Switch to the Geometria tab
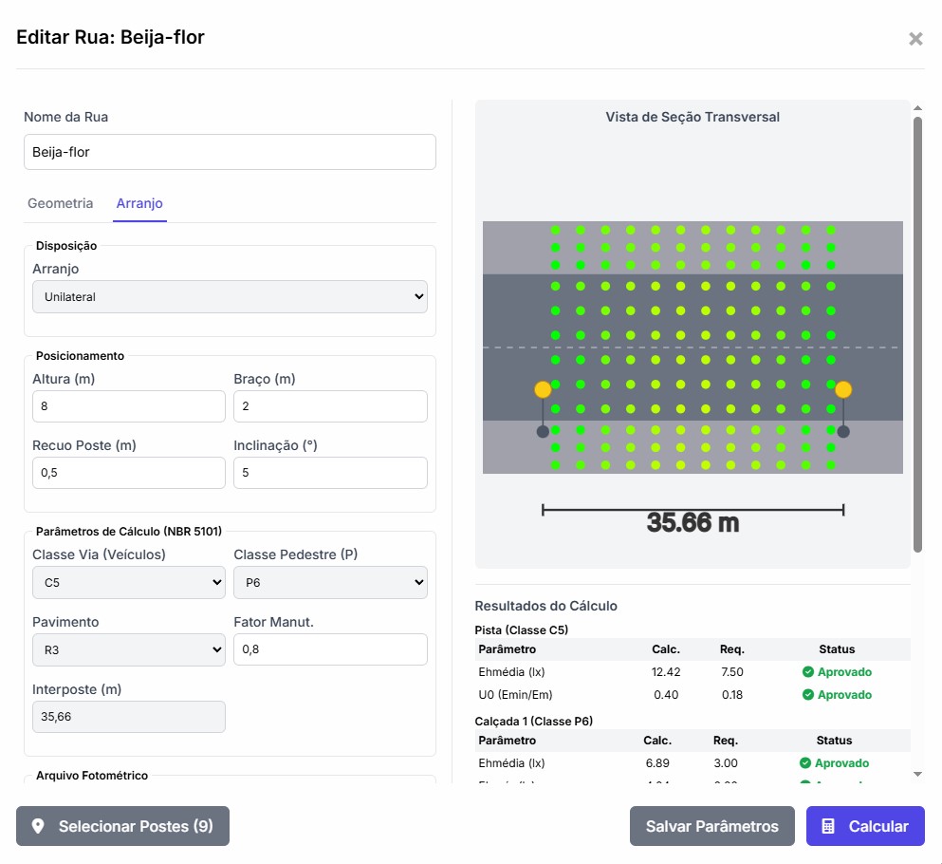Image resolution: width=942 pixels, height=864 pixels. [x=61, y=203]
